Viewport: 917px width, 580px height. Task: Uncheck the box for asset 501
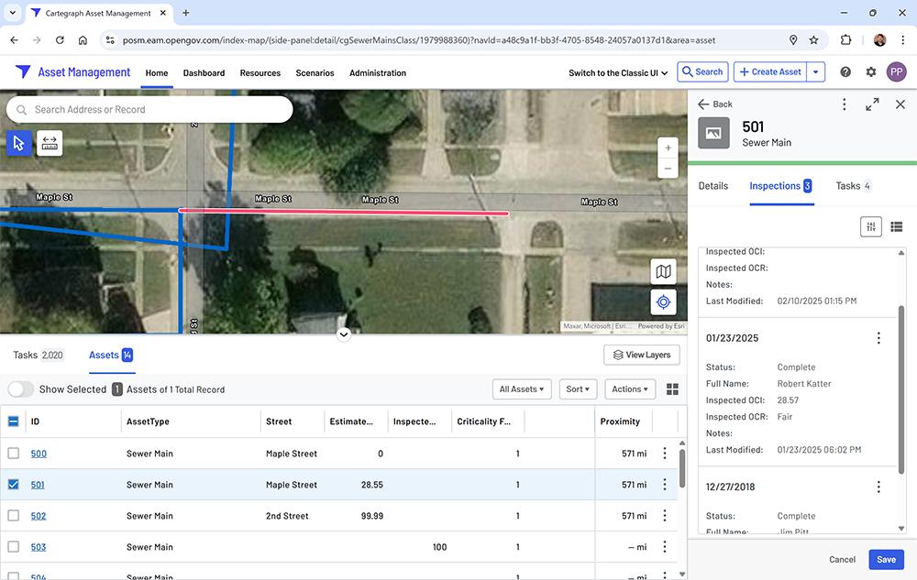(x=14, y=484)
